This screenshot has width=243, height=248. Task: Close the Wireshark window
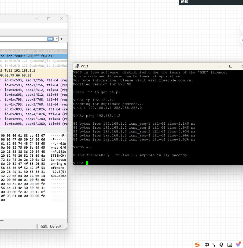(x=61, y=19)
